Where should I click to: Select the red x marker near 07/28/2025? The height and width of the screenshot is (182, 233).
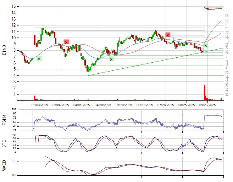(x=168, y=35)
